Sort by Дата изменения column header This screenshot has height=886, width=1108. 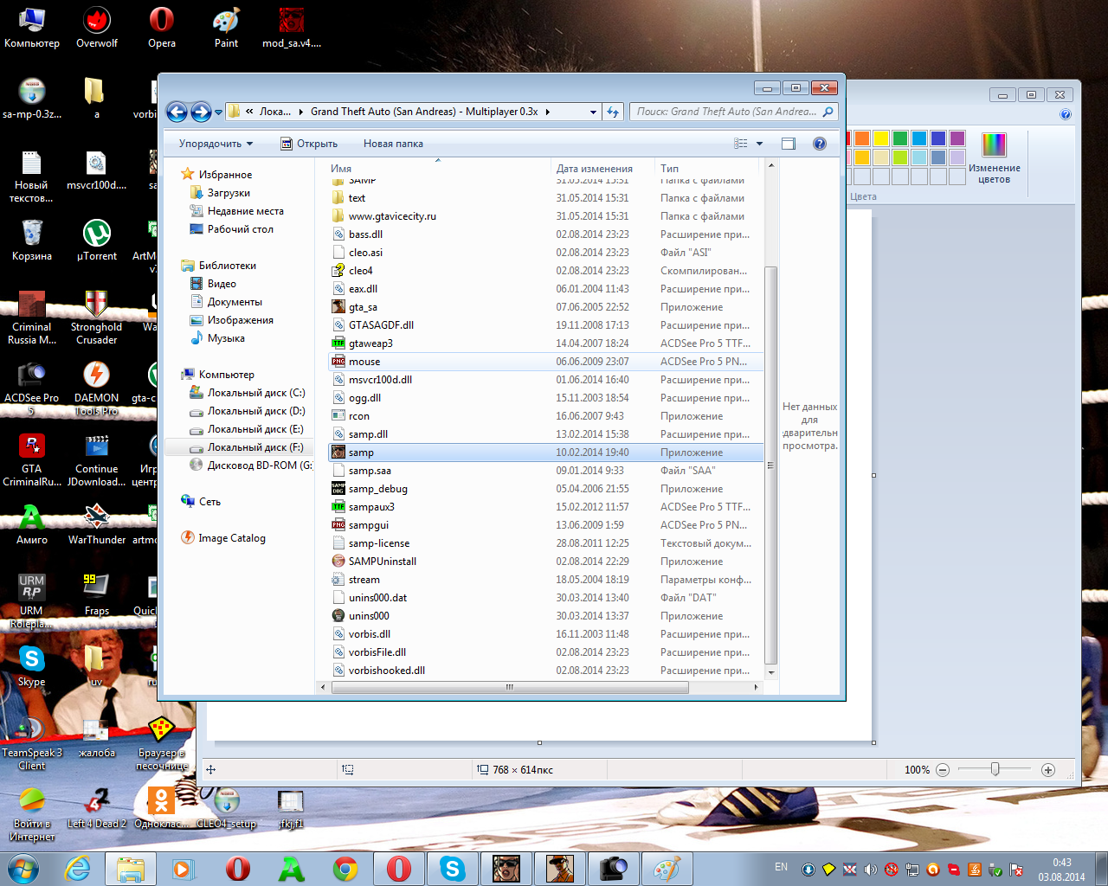[x=602, y=169]
